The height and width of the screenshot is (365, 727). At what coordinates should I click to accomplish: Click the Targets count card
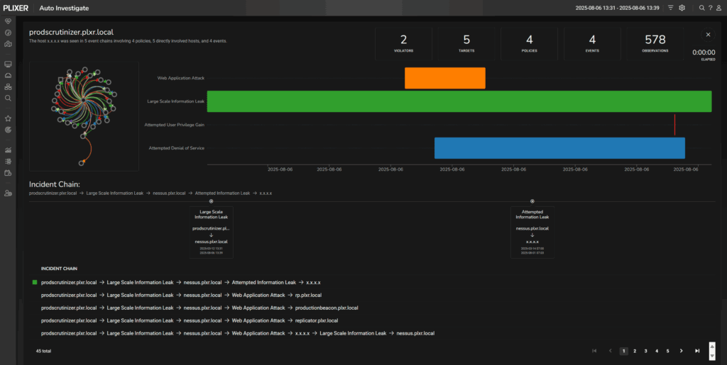click(x=466, y=43)
